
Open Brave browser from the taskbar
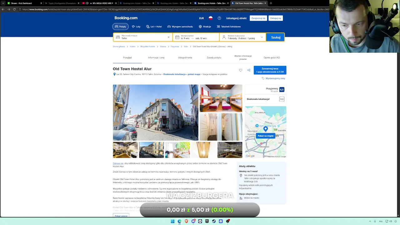tap(186, 221)
